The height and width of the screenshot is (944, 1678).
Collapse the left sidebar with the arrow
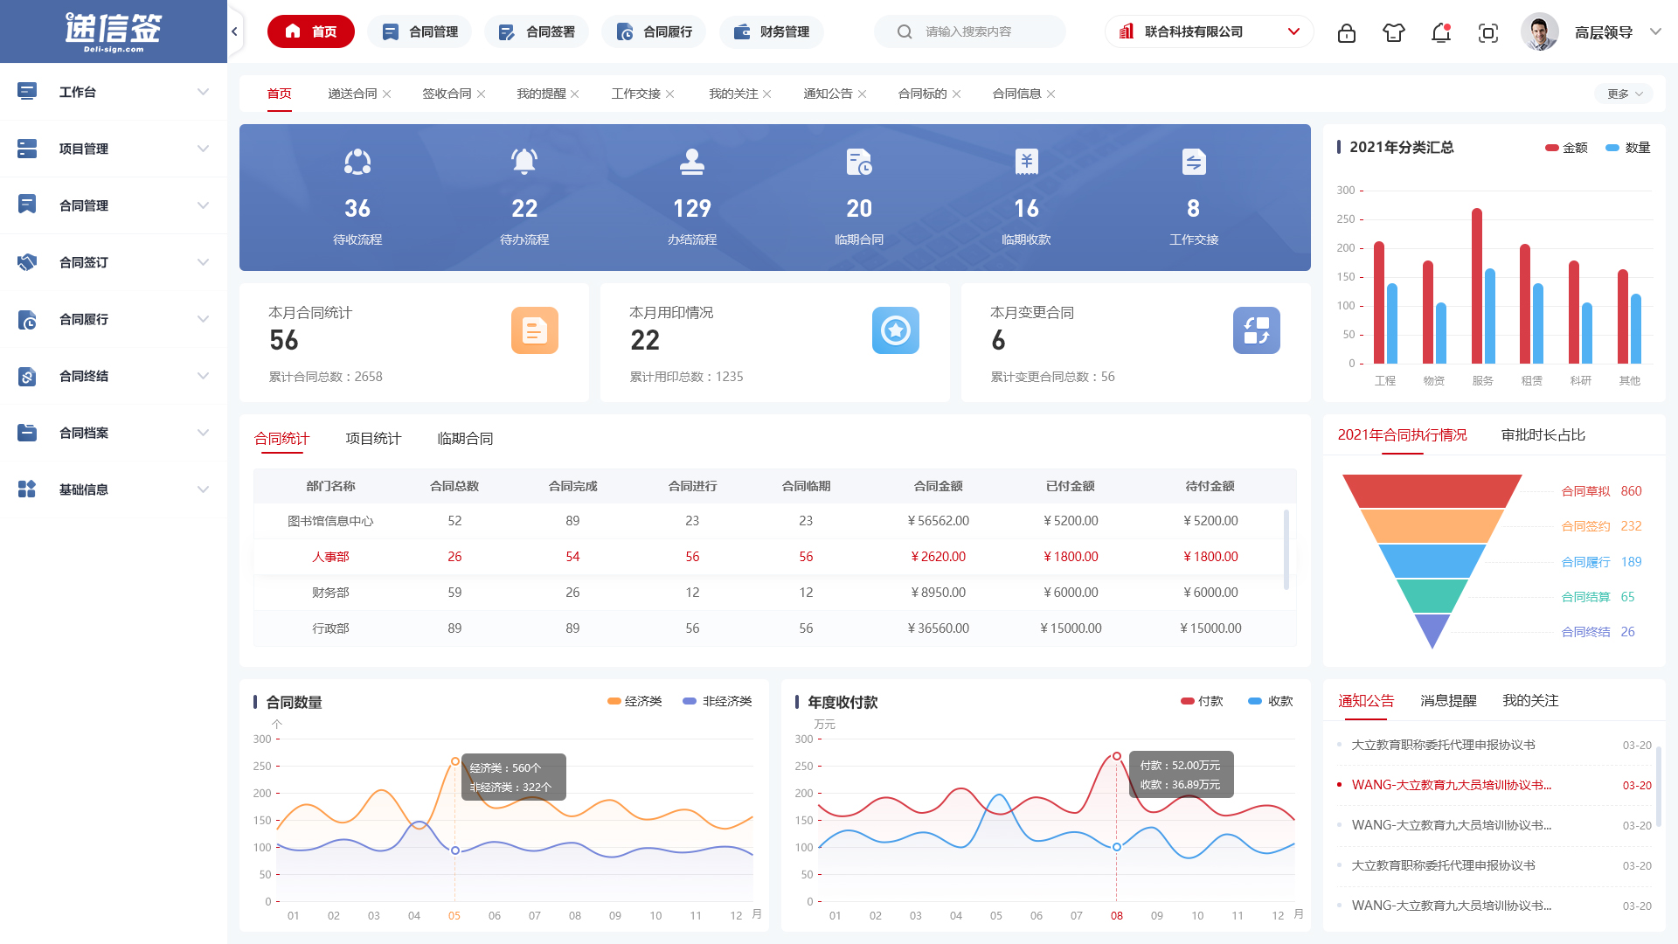pos(234,31)
